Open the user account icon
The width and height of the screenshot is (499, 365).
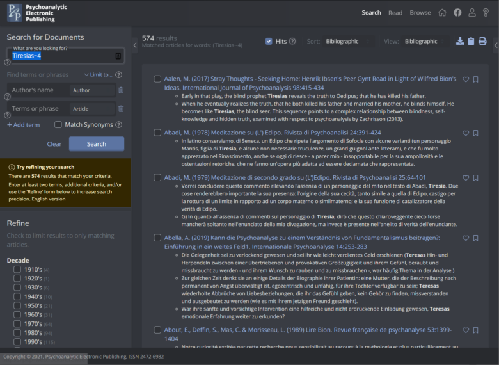[x=472, y=12]
